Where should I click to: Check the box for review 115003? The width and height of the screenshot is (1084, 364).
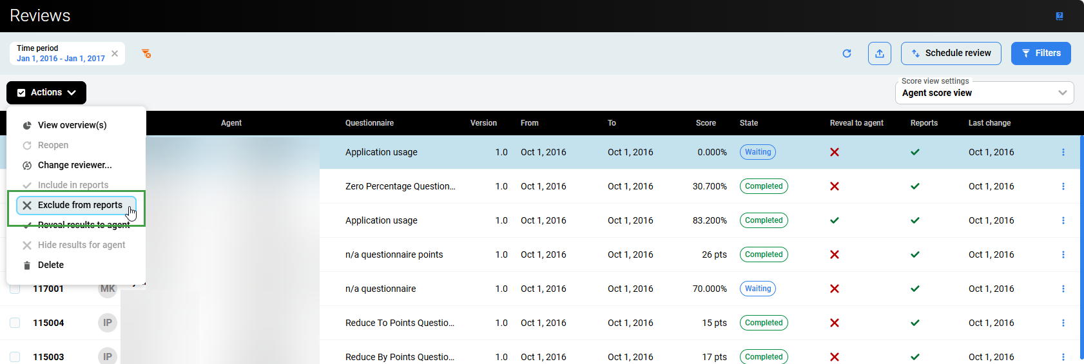(15, 357)
